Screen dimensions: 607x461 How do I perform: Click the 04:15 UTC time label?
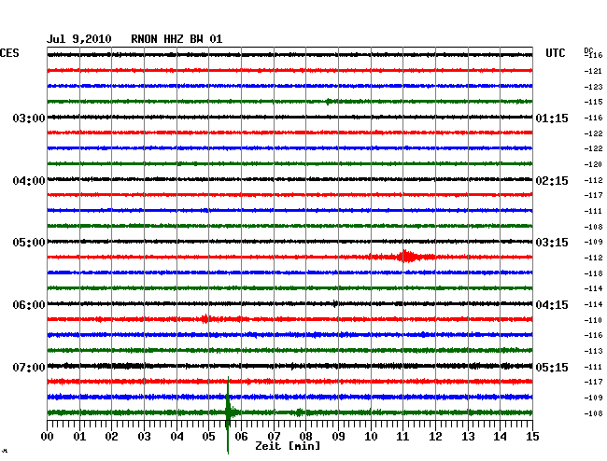coord(552,305)
